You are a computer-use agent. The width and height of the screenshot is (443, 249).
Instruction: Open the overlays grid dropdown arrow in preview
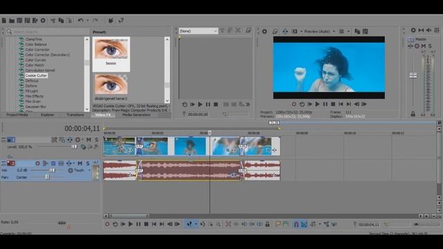click(348, 31)
